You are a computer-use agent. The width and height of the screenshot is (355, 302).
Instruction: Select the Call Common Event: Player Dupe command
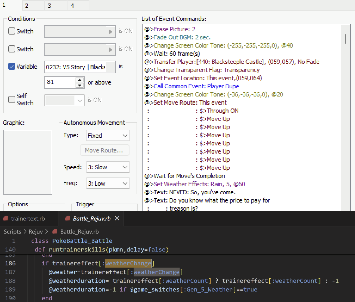[x=196, y=86]
